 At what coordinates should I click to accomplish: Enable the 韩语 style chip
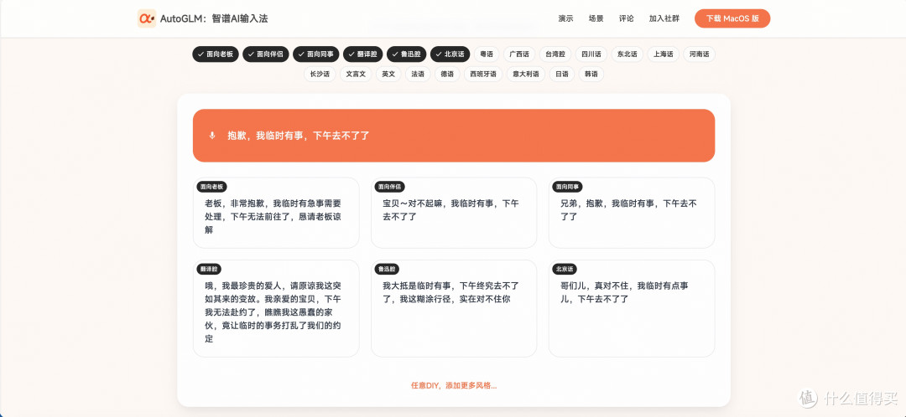pos(591,74)
